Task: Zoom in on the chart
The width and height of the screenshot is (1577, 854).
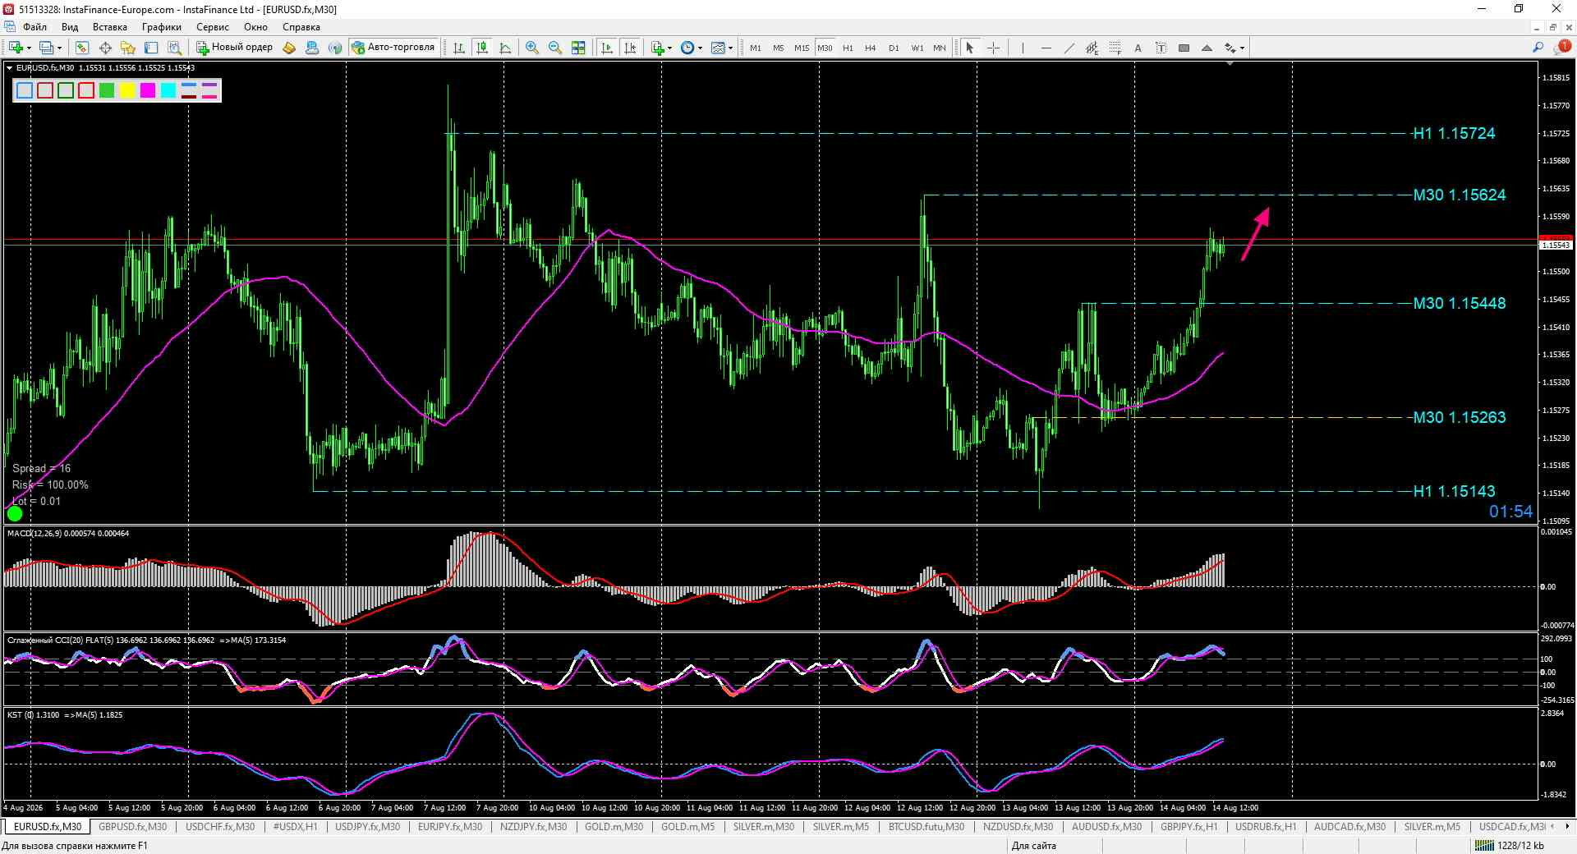Action: point(532,48)
